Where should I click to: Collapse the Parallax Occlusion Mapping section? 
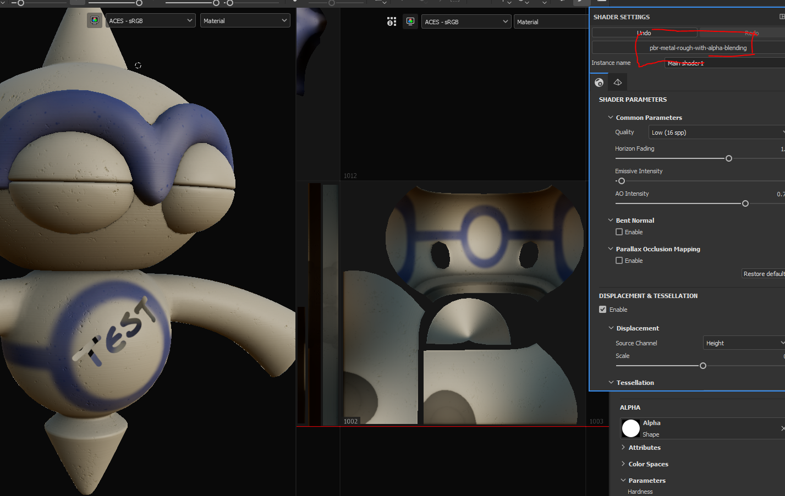(x=610, y=249)
